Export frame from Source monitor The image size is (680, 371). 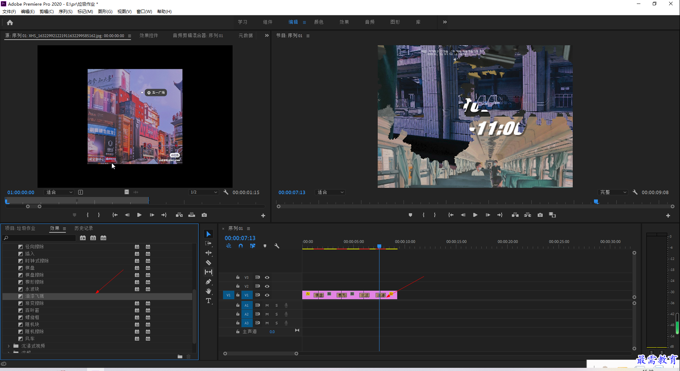(x=204, y=215)
